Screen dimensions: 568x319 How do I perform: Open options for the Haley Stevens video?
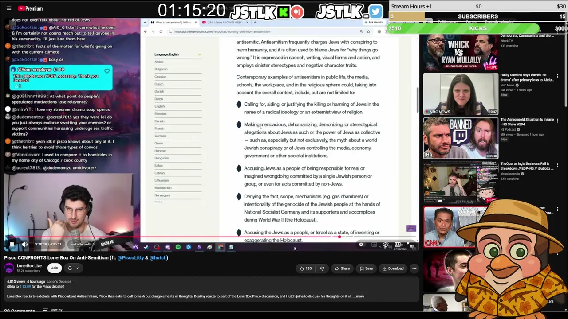[x=558, y=77]
